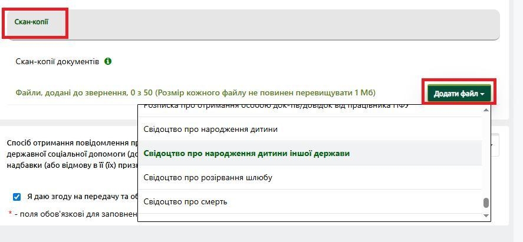Choose Свідоцтво про народження дитини іншої держави
Screen dimensions: 523x242
click(246, 153)
